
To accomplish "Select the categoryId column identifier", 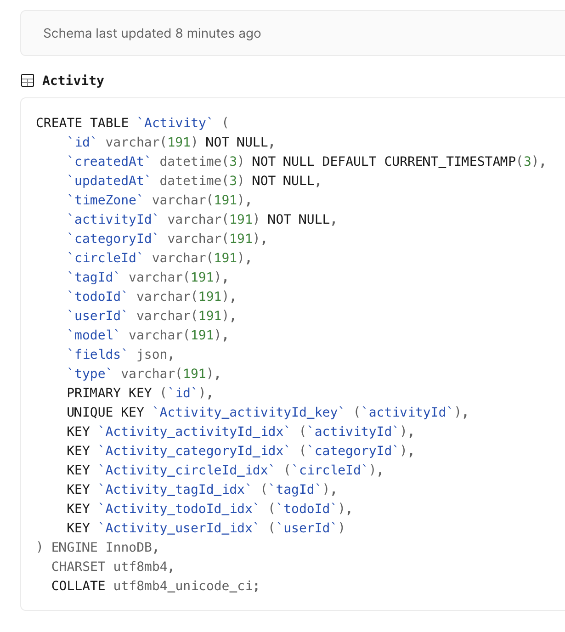I will coord(112,238).
